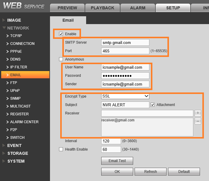Click the Port field showing 465
Viewport: 209px width, 181px height.
tap(125, 51)
